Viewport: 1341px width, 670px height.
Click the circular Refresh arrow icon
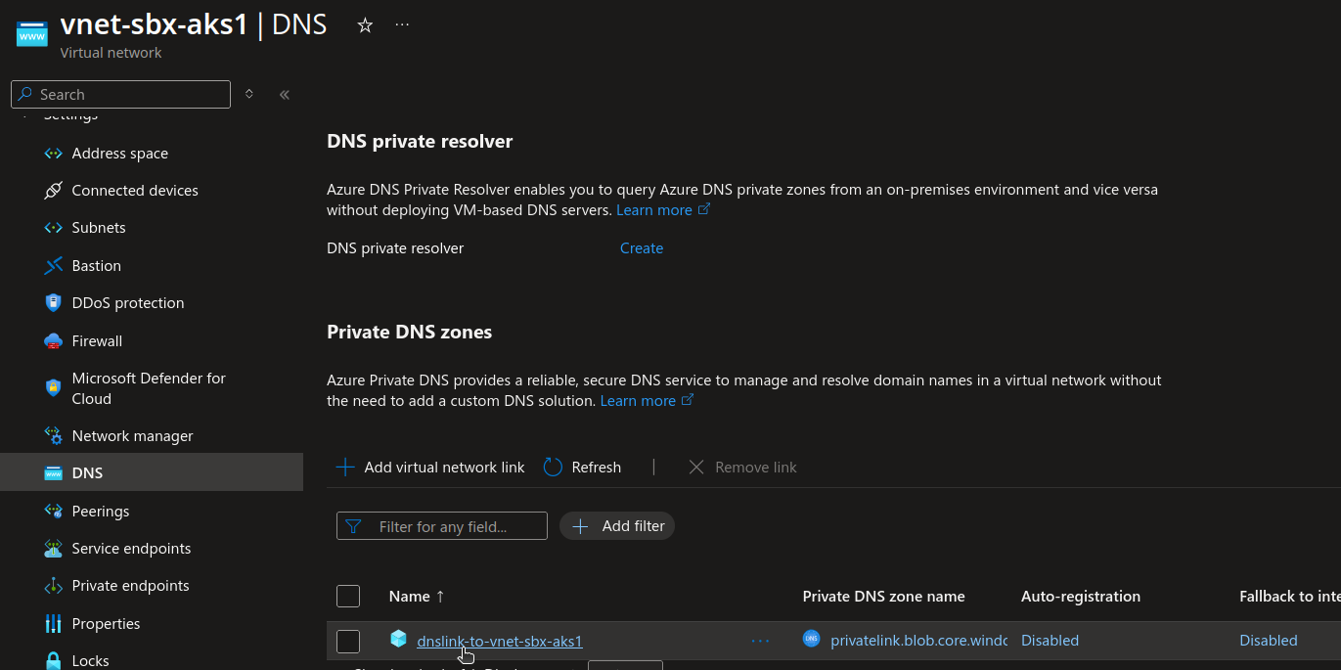click(x=553, y=468)
